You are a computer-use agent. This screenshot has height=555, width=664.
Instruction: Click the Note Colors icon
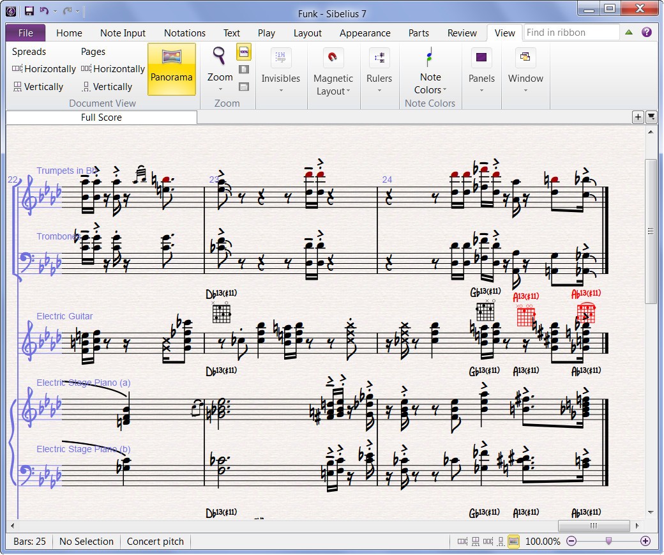tap(430, 57)
